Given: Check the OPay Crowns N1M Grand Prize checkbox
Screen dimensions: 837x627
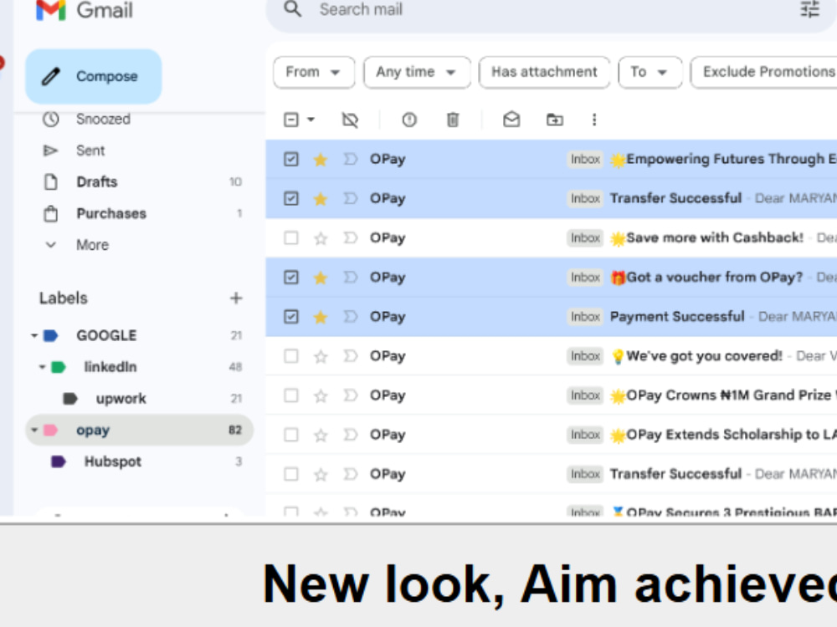Looking at the screenshot, I should pyautogui.click(x=291, y=395).
